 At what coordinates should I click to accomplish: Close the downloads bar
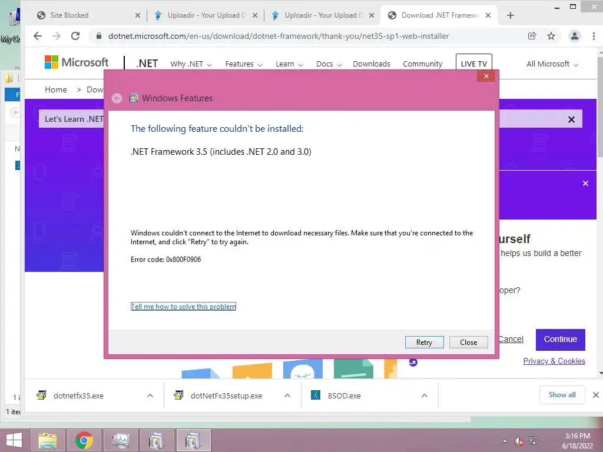596,395
